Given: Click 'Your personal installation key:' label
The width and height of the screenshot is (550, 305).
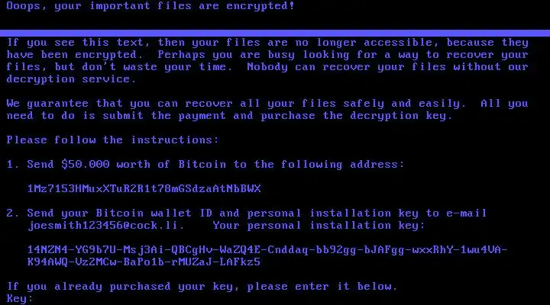Looking at the screenshot, I should [x=319, y=225].
